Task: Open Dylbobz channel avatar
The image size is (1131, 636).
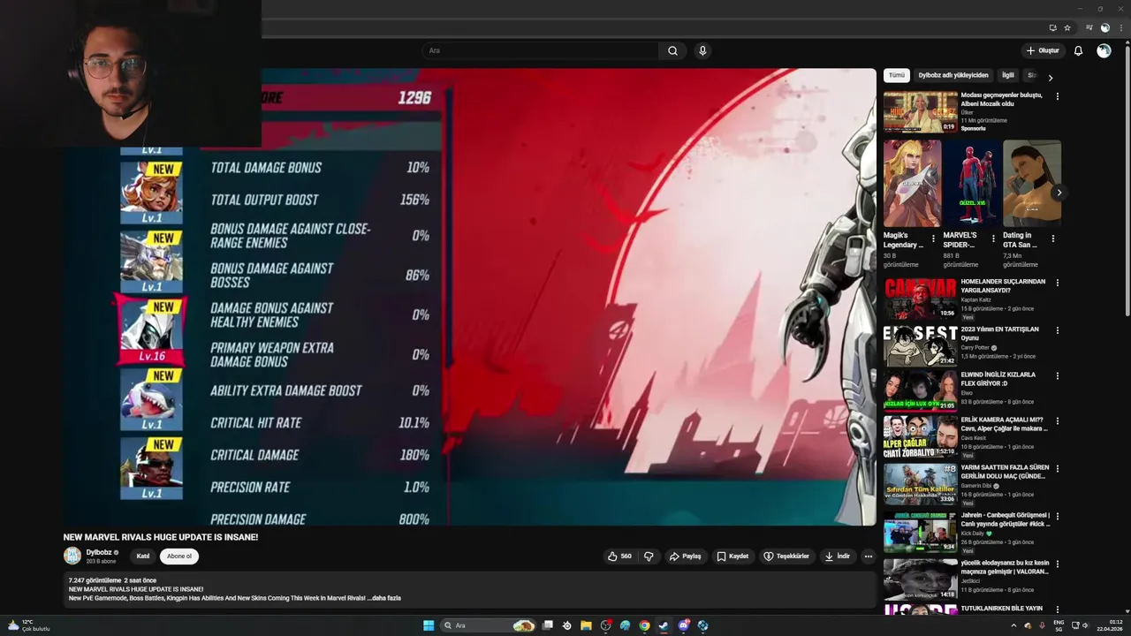Action: pos(72,556)
